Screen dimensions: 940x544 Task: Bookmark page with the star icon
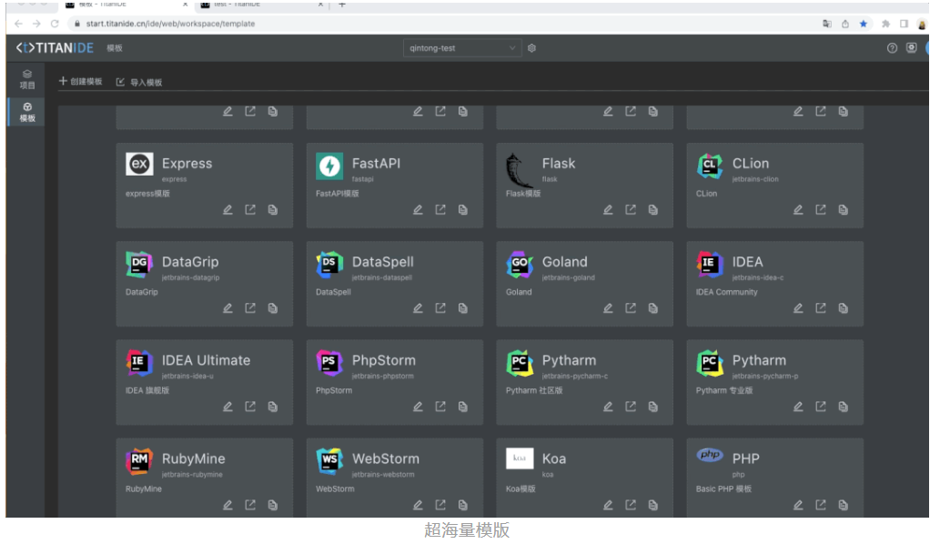coord(864,24)
